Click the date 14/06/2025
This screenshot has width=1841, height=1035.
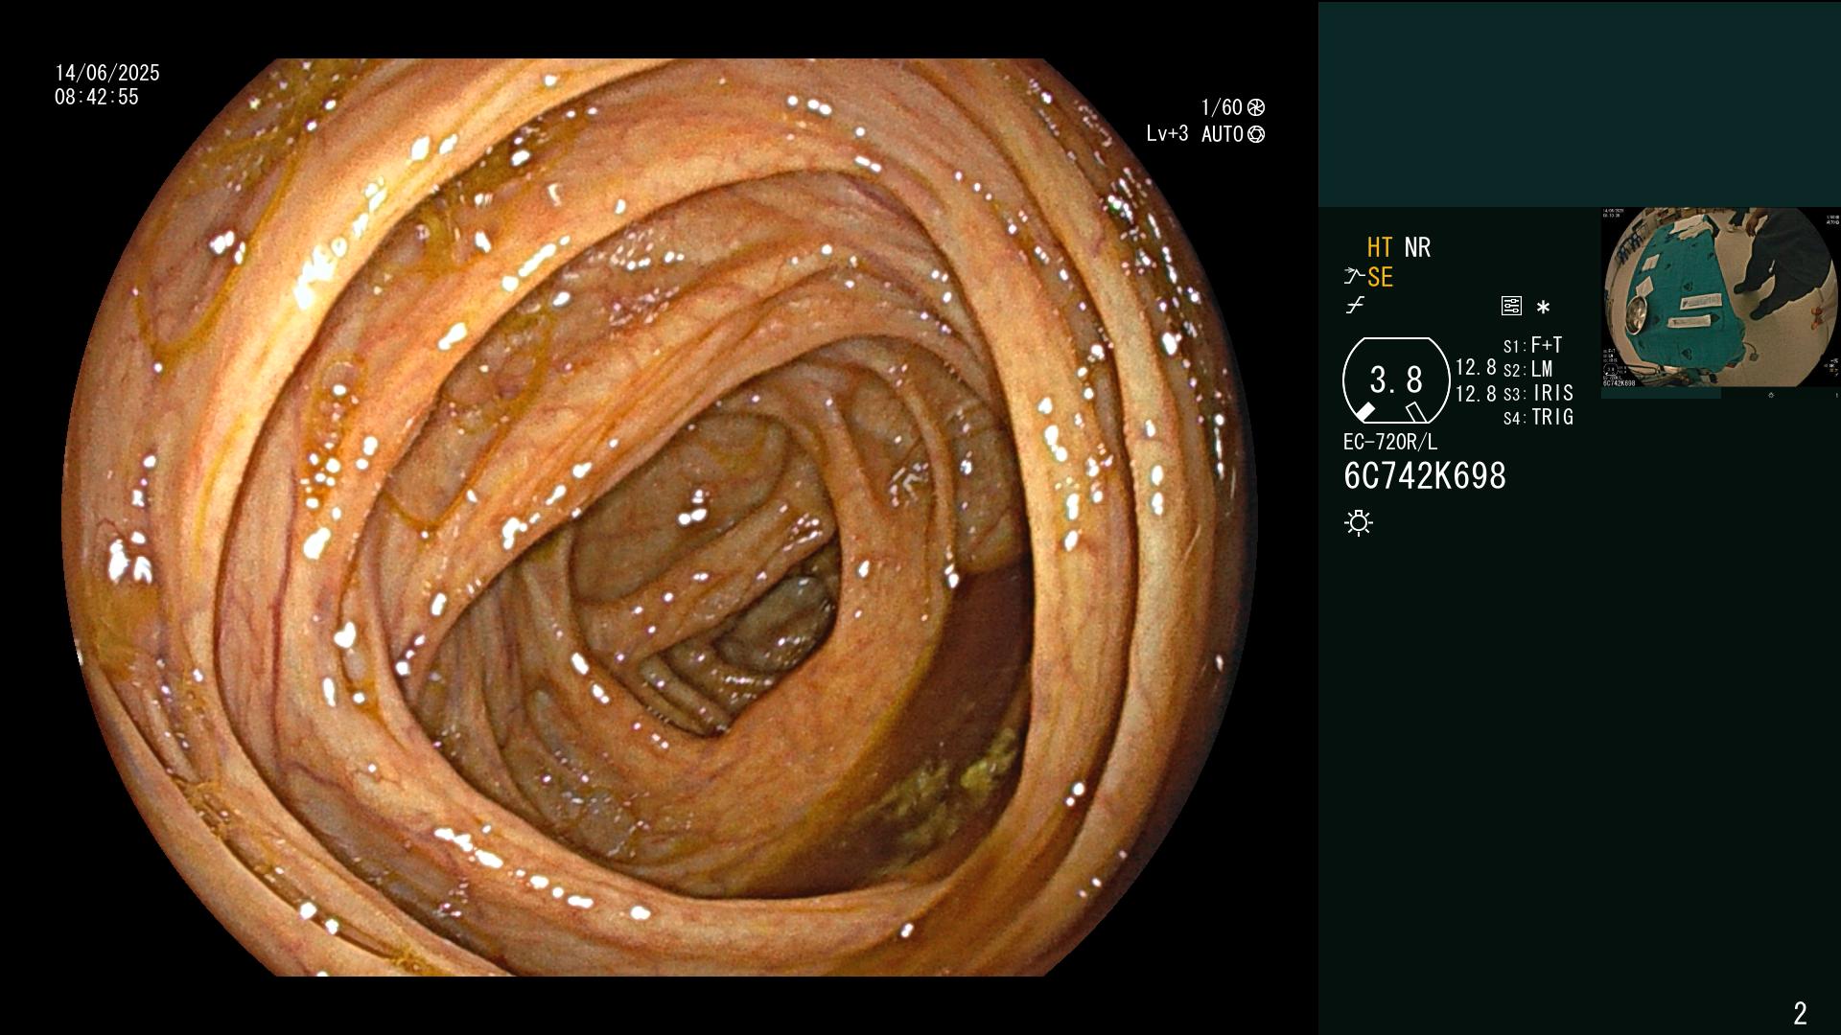[107, 73]
